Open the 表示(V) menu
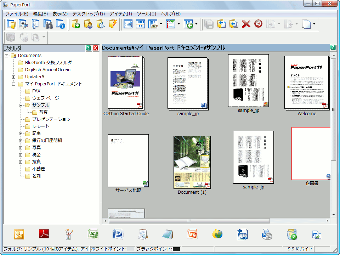This screenshot has width=340, height=255. tap(60, 14)
